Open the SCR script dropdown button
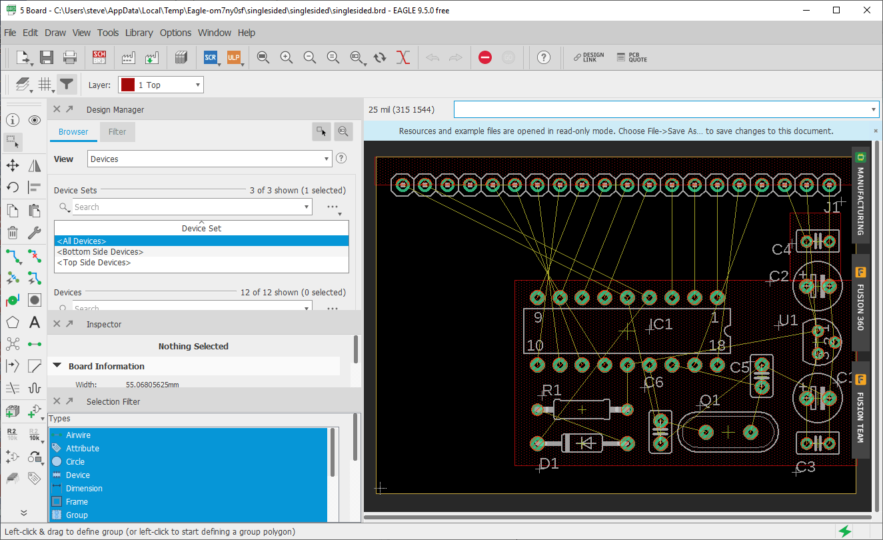This screenshot has width=883, height=540. 211,57
